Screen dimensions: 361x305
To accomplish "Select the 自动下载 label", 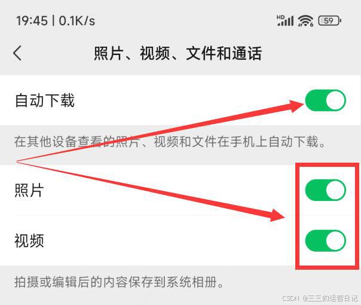I will (x=45, y=100).
